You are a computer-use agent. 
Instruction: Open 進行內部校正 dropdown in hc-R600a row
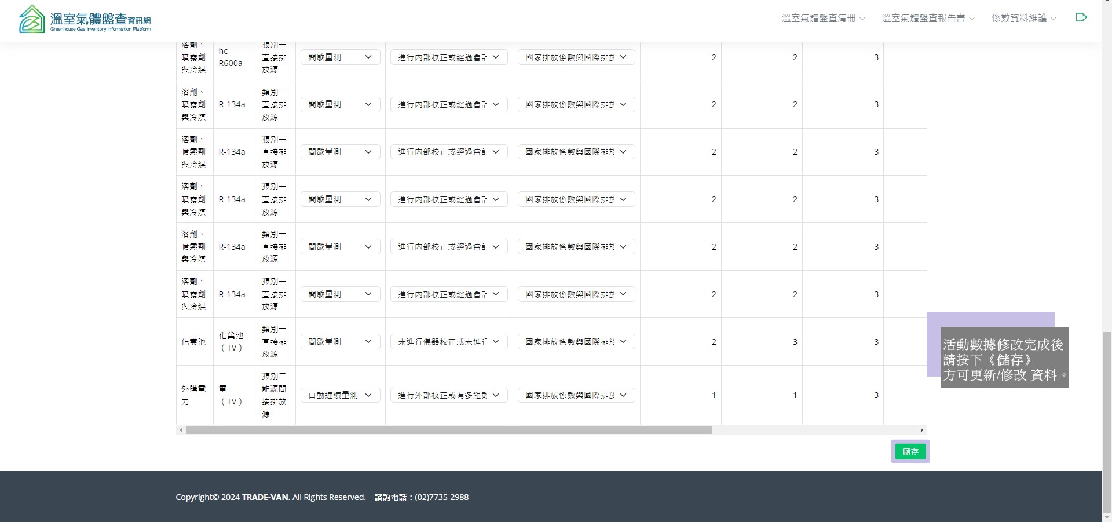click(448, 57)
